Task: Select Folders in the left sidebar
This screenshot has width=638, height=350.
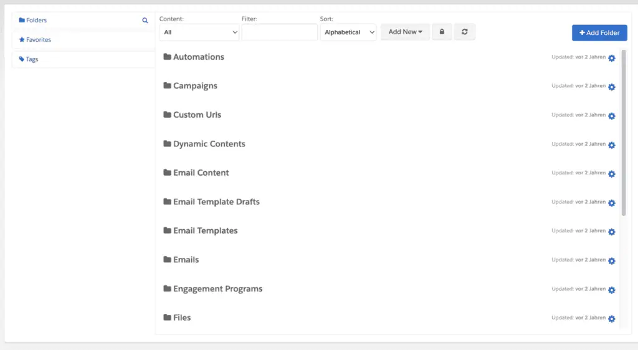Action: click(x=33, y=20)
